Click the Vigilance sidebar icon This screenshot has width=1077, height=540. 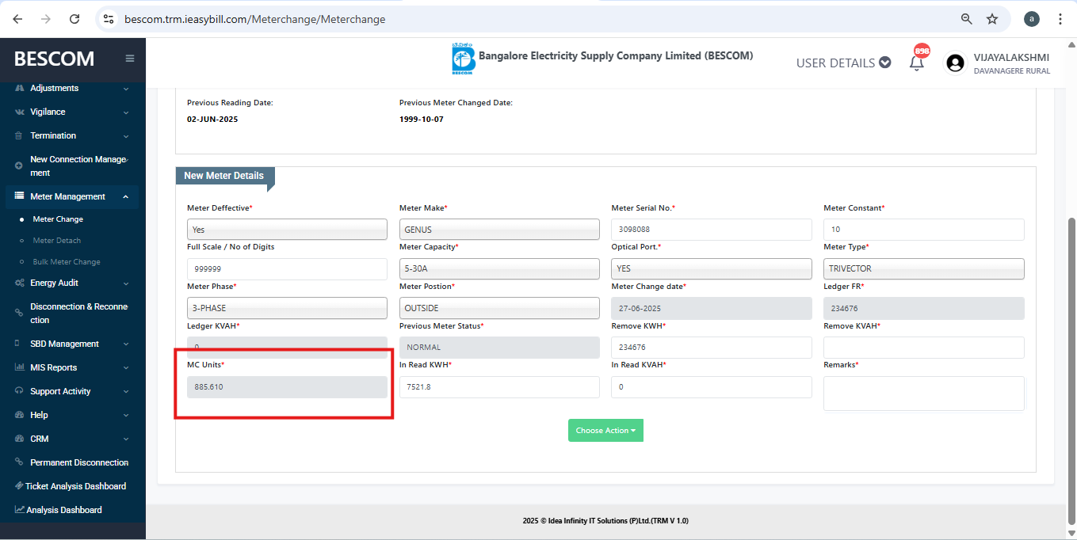[19, 112]
